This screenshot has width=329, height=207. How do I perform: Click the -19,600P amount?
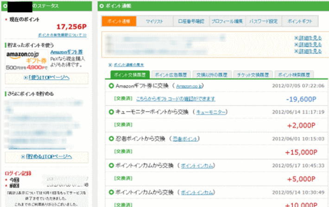tap(301, 99)
